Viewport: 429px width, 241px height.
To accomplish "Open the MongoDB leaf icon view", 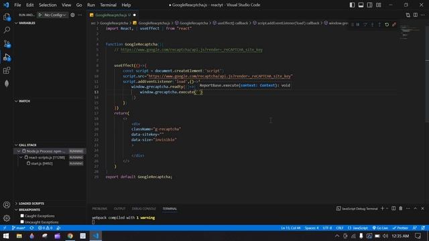I will point(7,84).
